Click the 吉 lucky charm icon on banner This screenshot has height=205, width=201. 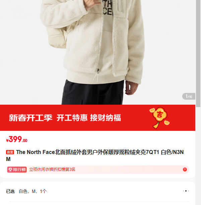(x=160, y=114)
